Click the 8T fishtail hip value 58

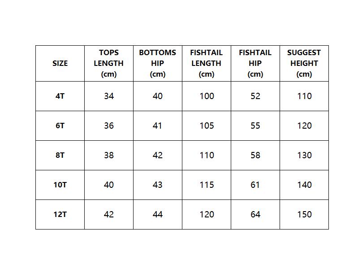point(255,156)
